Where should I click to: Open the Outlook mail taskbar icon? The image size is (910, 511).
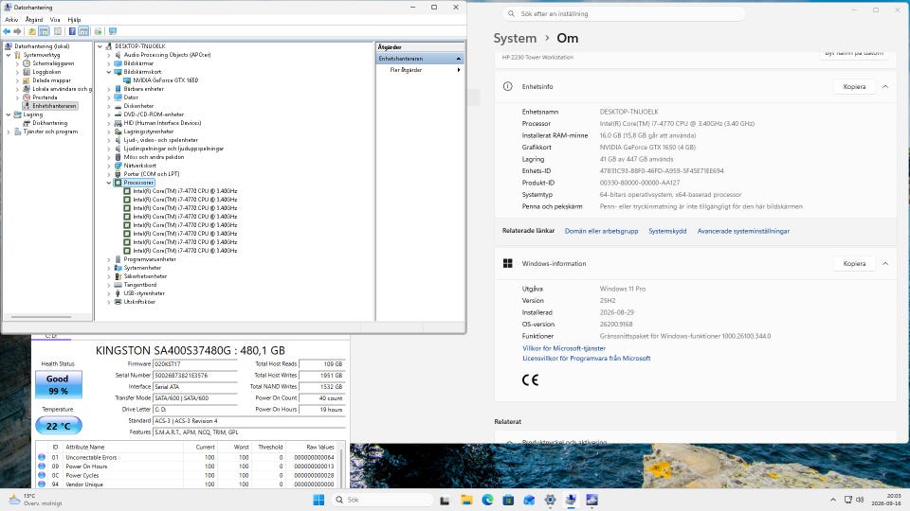pyautogui.click(x=529, y=500)
